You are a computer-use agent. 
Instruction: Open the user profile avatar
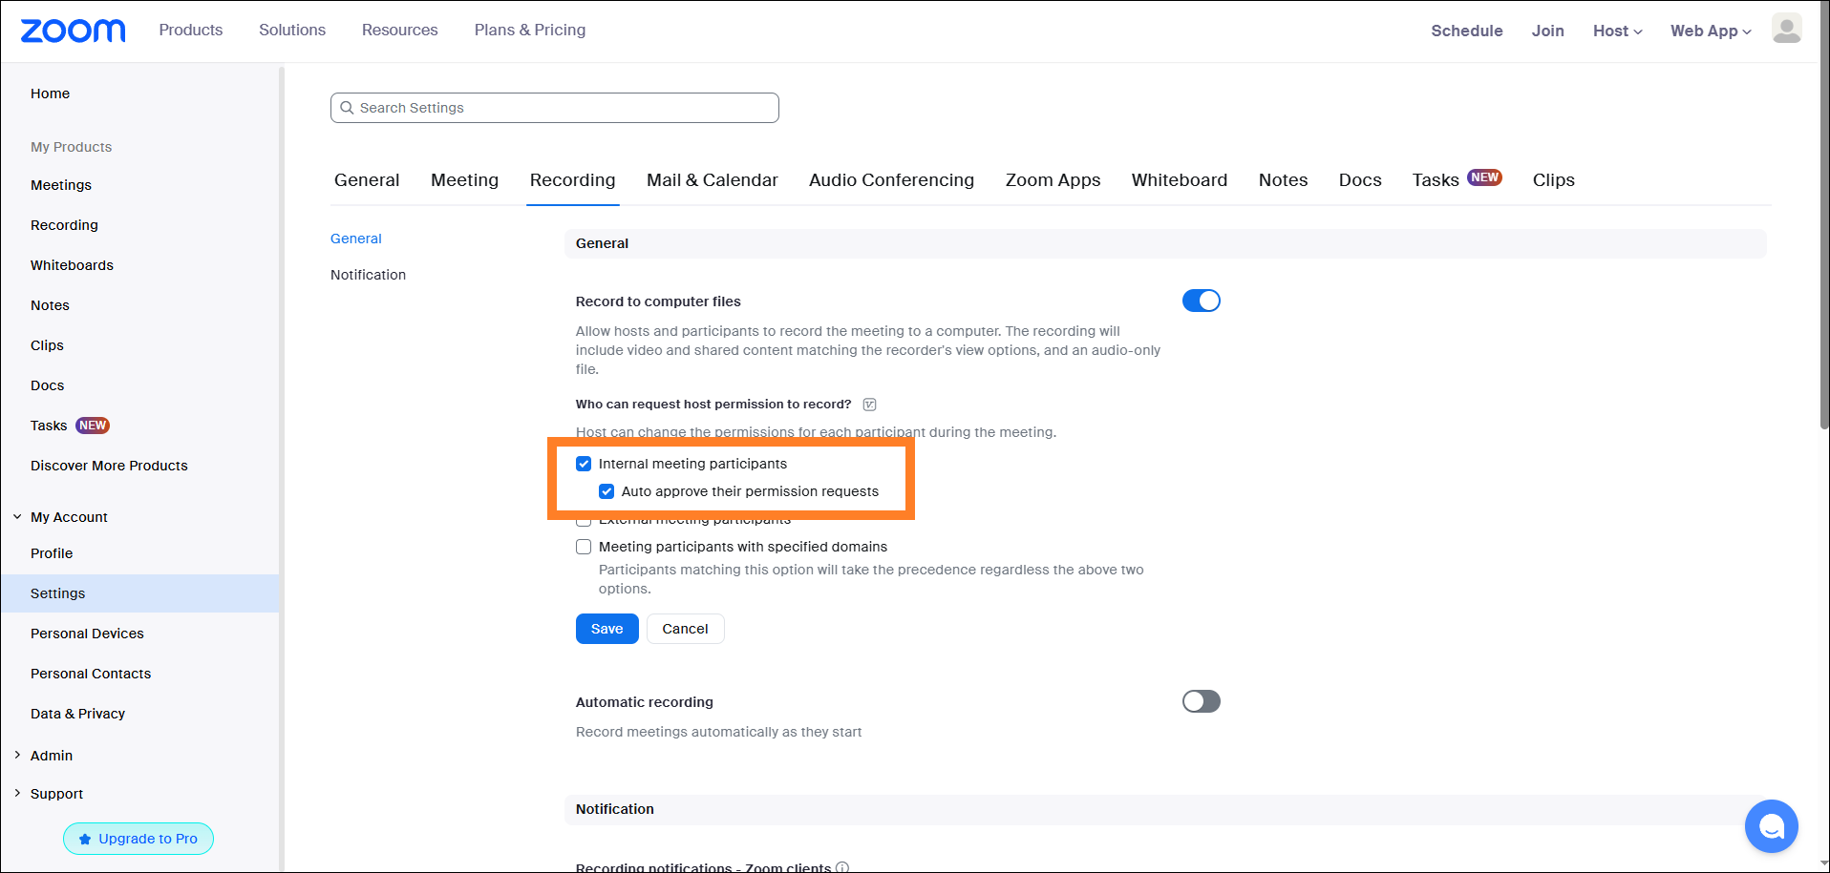pos(1786,29)
